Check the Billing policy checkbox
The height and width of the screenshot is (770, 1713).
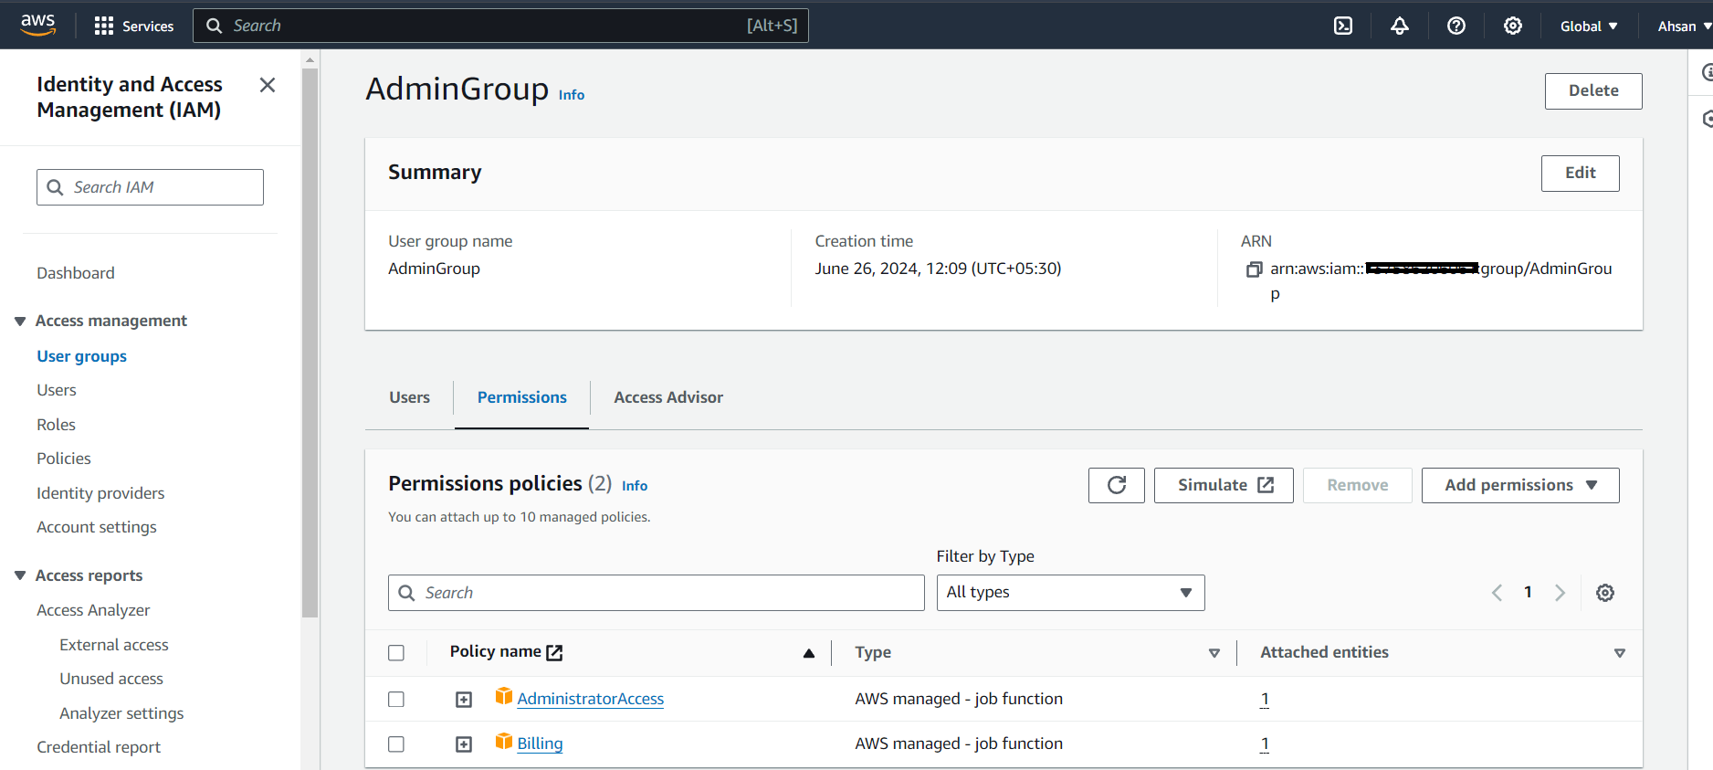[396, 744]
